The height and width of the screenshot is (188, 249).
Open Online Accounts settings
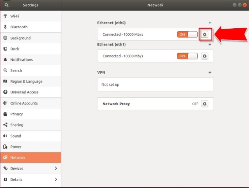pyautogui.click(x=24, y=103)
